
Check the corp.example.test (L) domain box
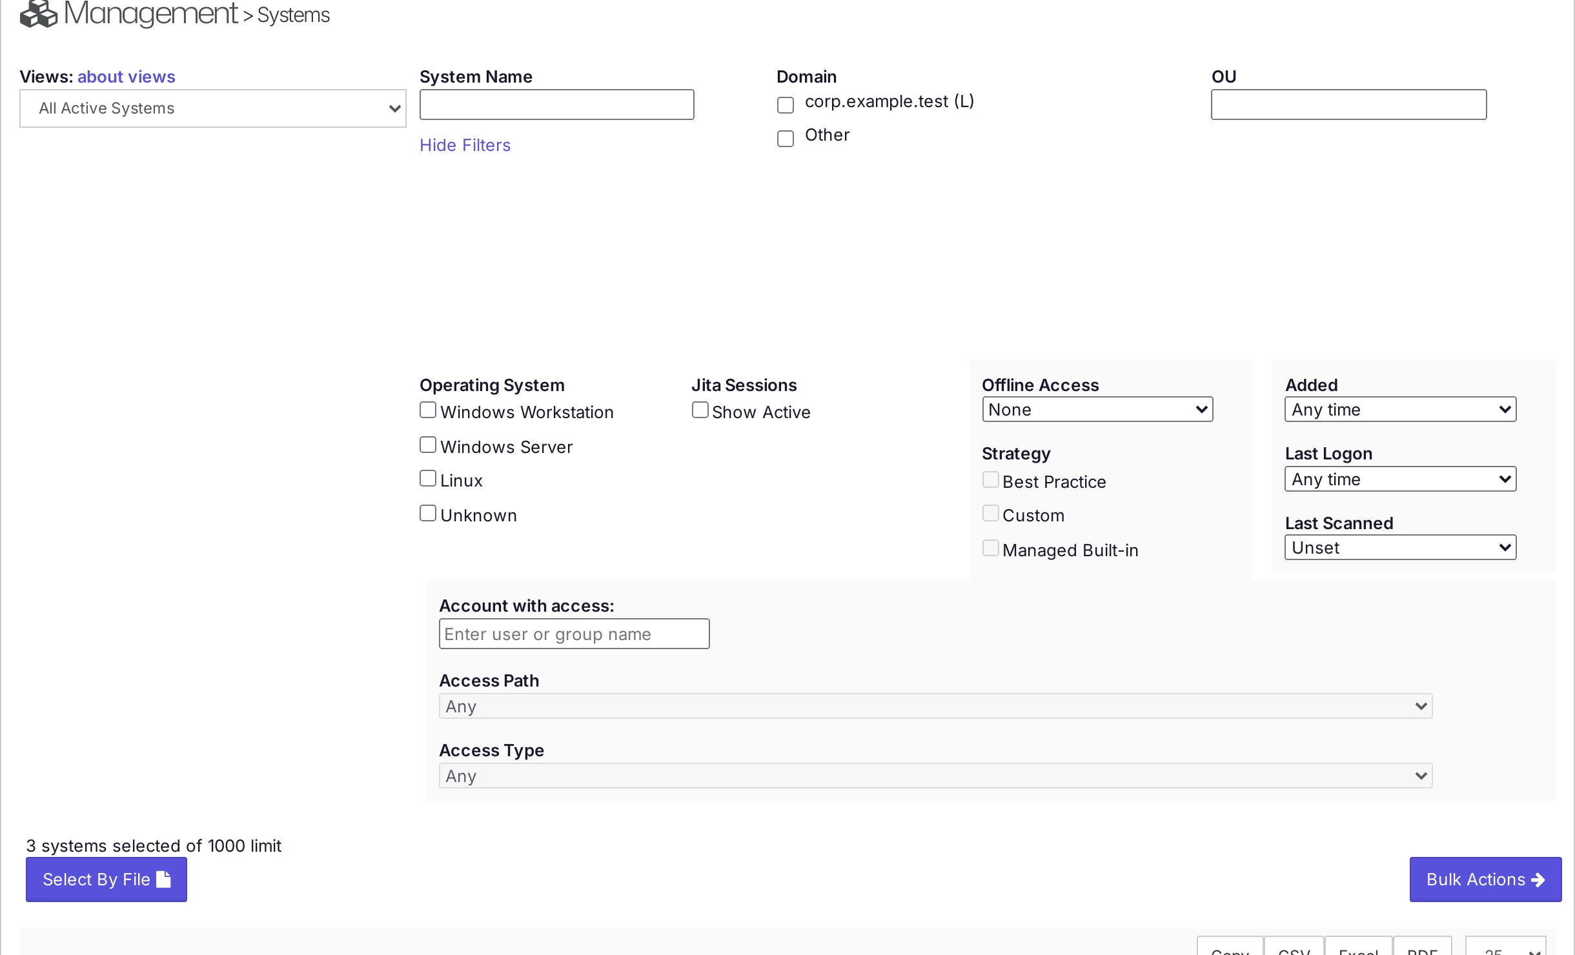pos(785,105)
